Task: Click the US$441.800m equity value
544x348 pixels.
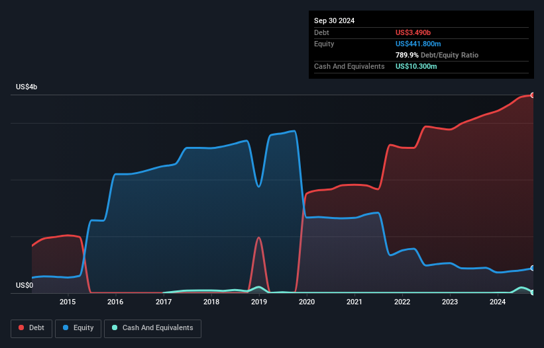Action: coord(418,44)
